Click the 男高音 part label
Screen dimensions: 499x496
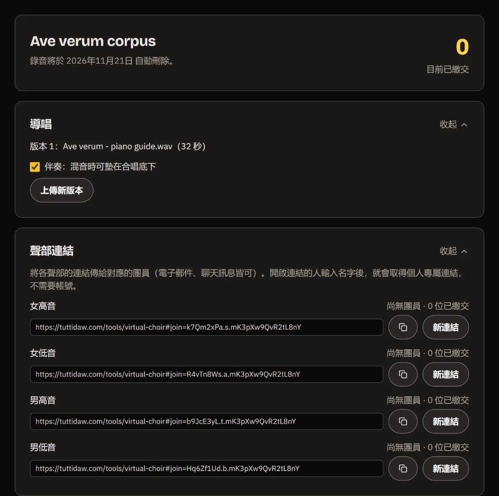[43, 400]
